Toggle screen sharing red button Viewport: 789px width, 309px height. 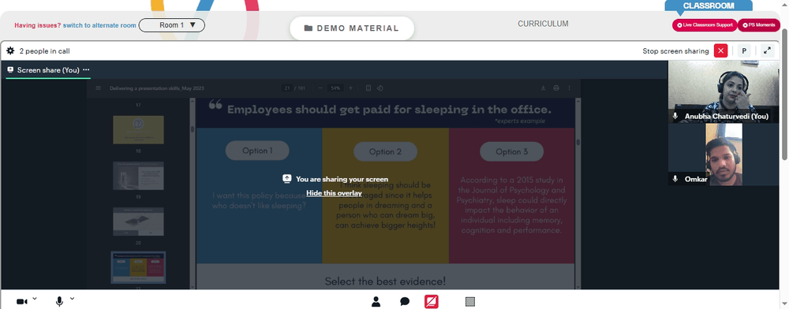click(x=432, y=301)
